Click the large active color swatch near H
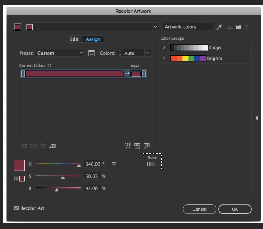263x229 pixels. [19, 166]
